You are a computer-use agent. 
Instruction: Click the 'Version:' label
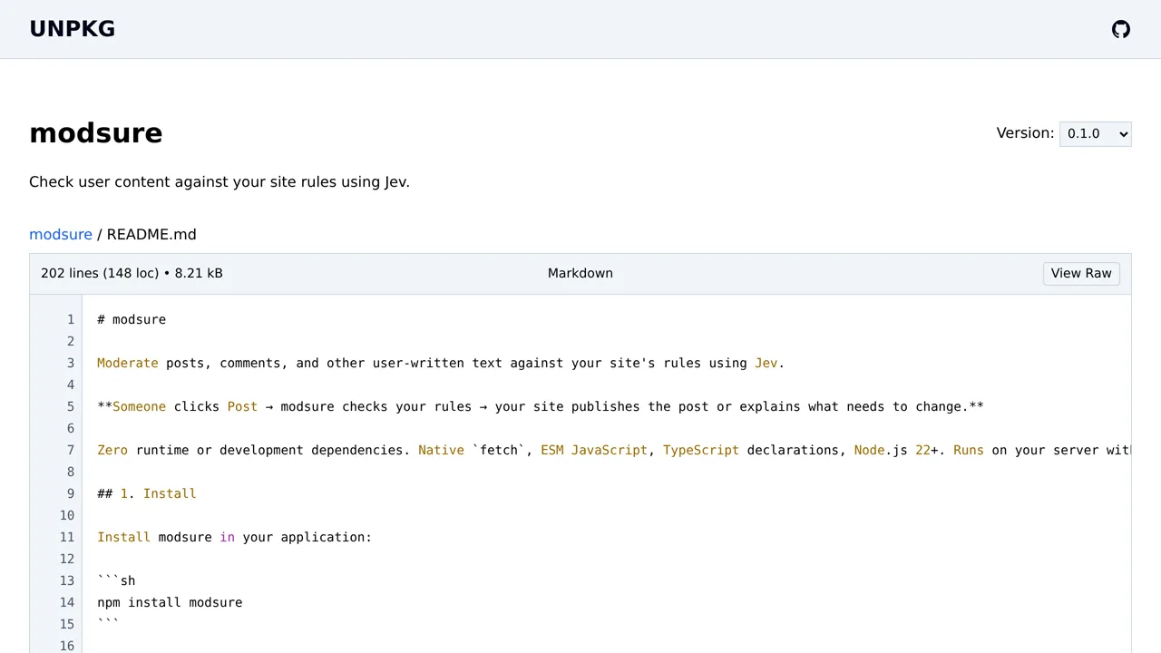[x=1025, y=133]
